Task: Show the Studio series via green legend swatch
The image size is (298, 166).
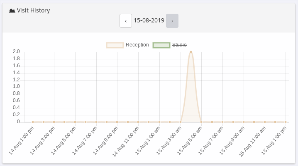Action: tap(161, 45)
